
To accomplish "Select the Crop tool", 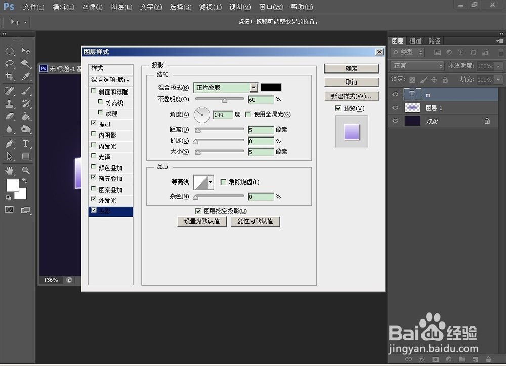I will pyautogui.click(x=9, y=76).
